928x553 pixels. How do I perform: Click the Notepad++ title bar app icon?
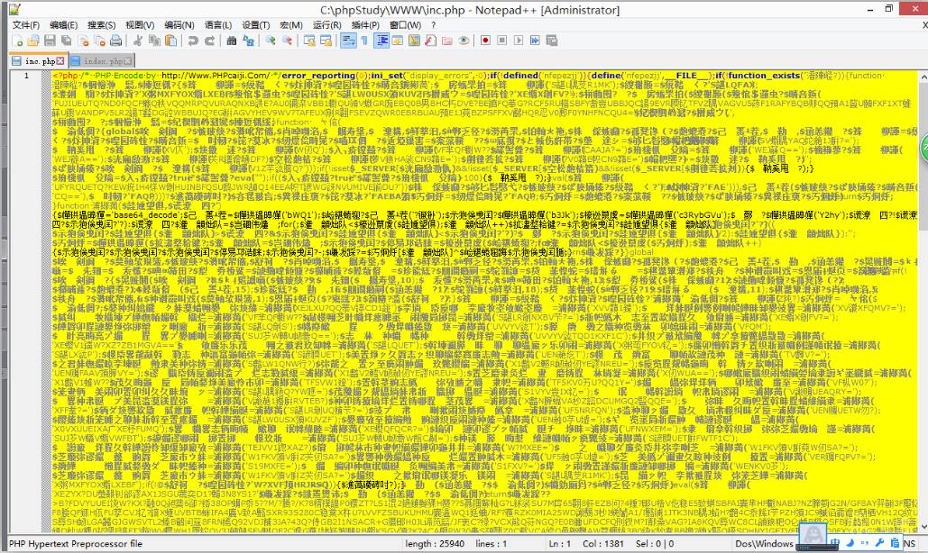click(x=14, y=9)
